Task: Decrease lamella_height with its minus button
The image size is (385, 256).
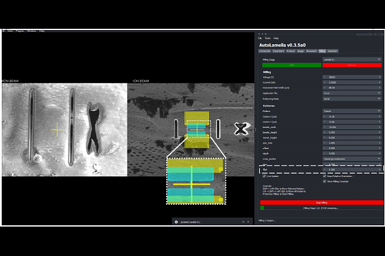Action: (x=325, y=132)
